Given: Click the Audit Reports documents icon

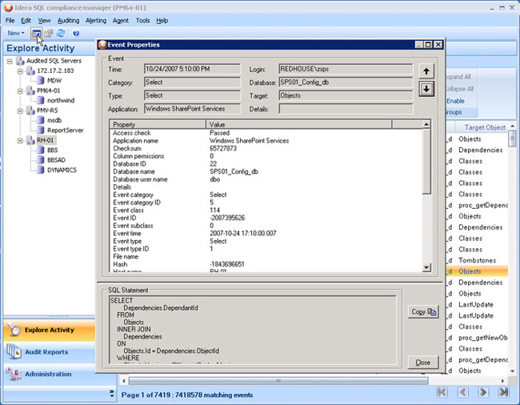Looking at the screenshot, I should click(x=14, y=351).
